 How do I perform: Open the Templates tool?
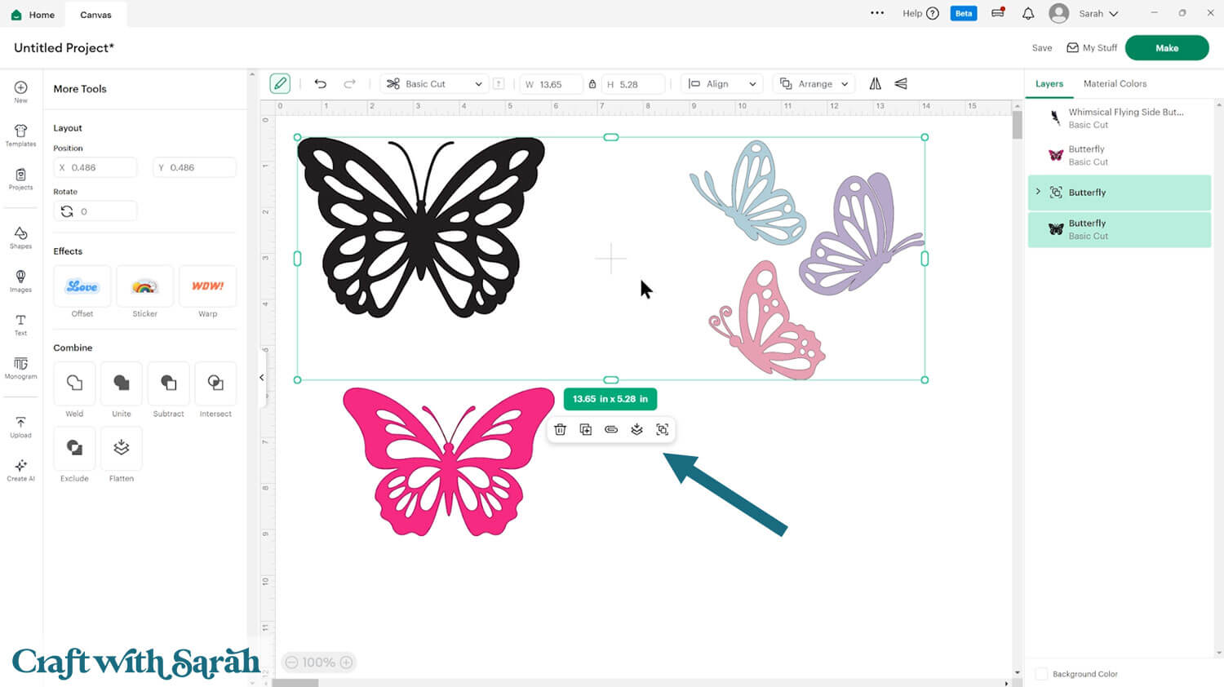tap(20, 135)
